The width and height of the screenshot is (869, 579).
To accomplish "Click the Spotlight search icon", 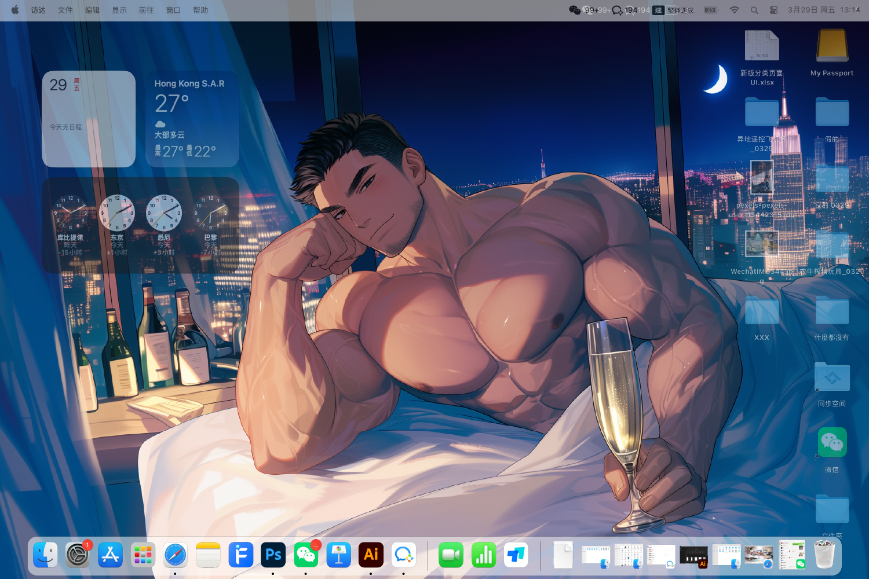I will pos(754,10).
